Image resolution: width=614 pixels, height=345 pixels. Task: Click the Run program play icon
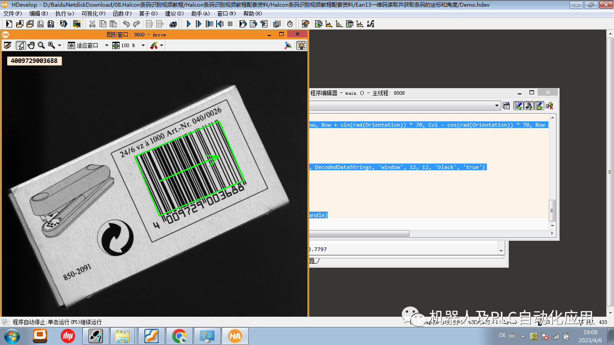click(188, 24)
